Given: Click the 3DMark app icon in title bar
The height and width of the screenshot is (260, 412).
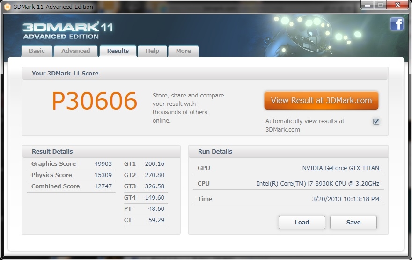Looking at the screenshot, I should [x=7, y=7].
